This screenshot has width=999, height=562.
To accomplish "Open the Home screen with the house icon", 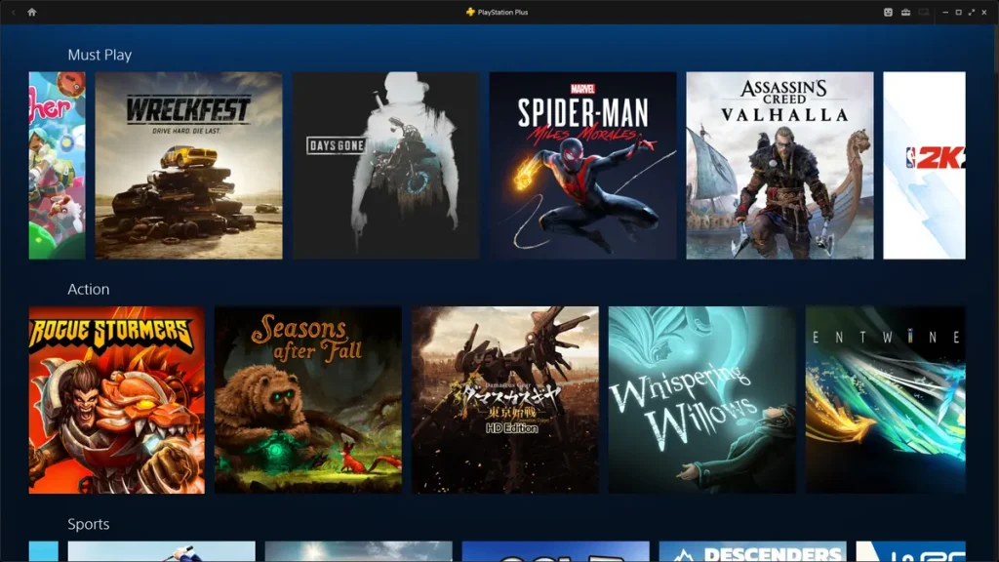I will pyautogui.click(x=32, y=13).
